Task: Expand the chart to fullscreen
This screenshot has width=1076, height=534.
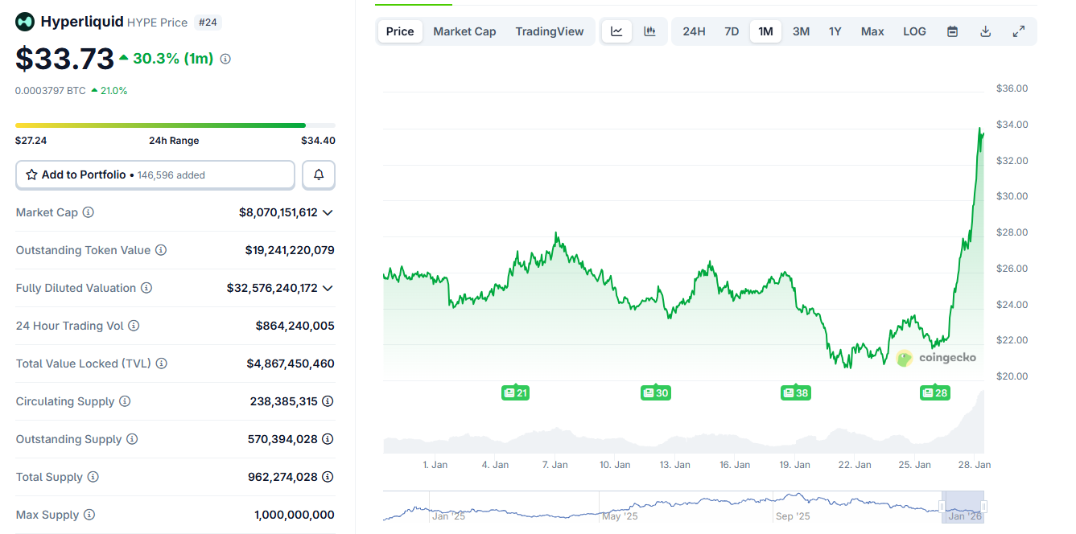Action: [x=1019, y=31]
